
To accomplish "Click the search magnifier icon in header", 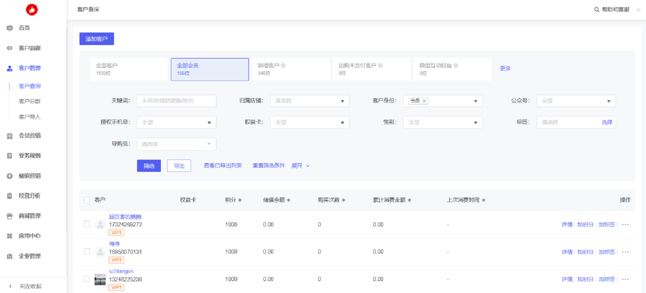I will point(596,10).
